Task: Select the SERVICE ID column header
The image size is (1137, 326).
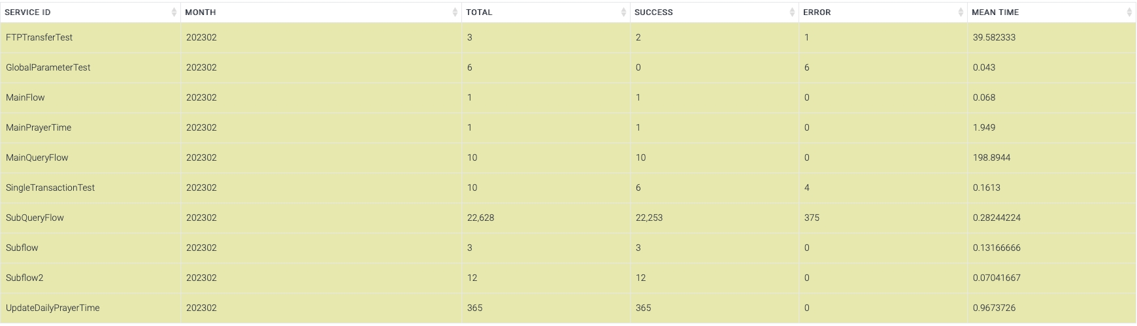Action: (27, 12)
